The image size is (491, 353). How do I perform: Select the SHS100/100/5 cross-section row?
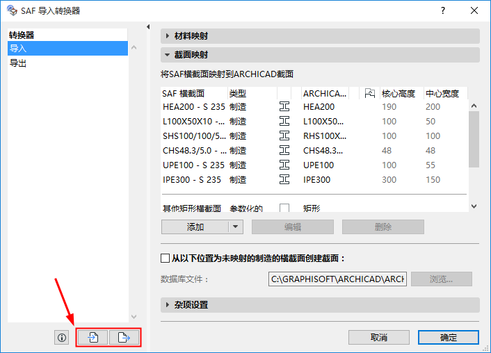(314, 136)
